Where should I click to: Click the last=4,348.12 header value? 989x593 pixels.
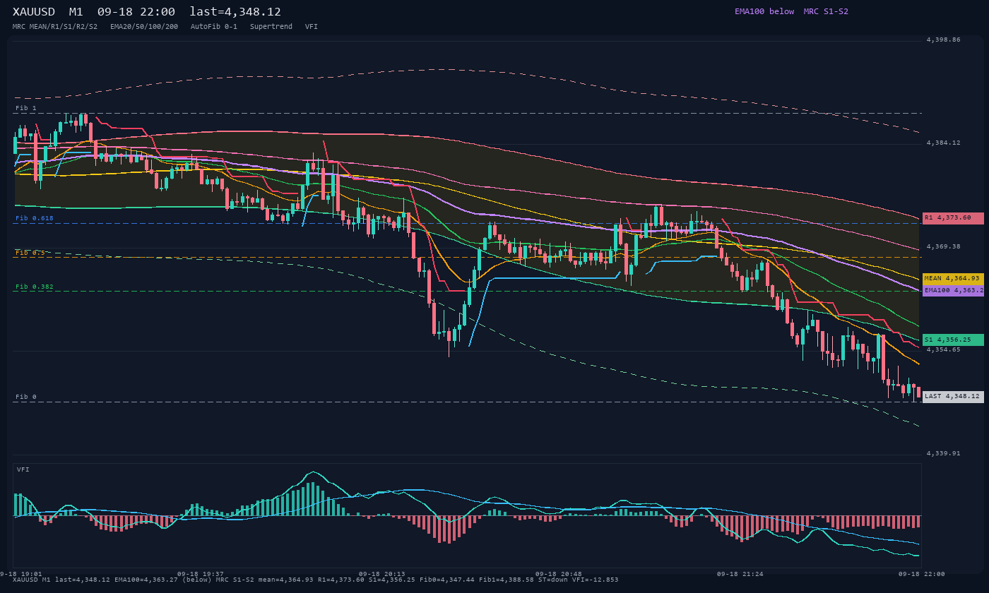click(235, 12)
